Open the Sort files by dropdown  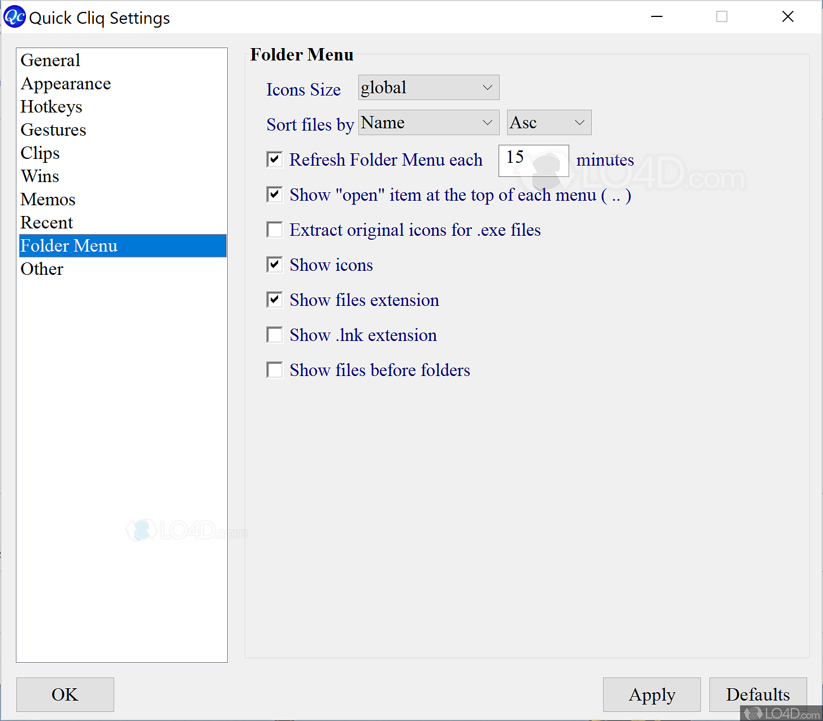(428, 122)
